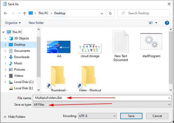Viewport: 174px width, 123px height.
Task: Open the Save as type dropdown
Action: (x=102, y=105)
